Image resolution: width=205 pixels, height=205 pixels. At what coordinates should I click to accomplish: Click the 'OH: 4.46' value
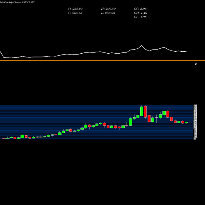click(140, 13)
